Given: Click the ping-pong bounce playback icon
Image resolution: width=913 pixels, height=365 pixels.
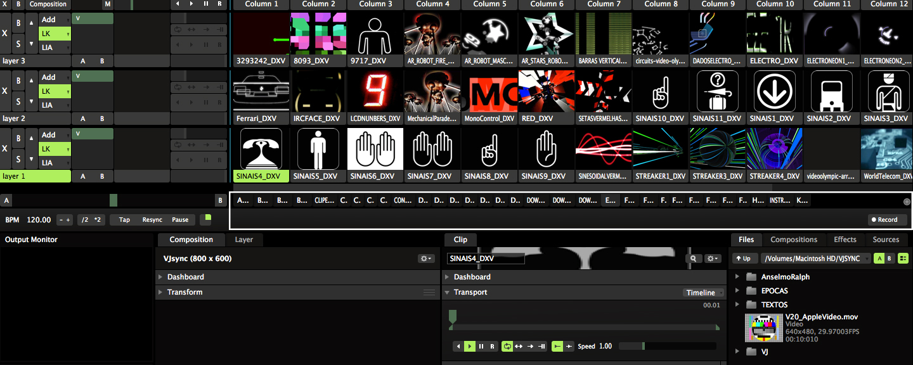Looking at the screenshot, I should (x=519, y=347).
